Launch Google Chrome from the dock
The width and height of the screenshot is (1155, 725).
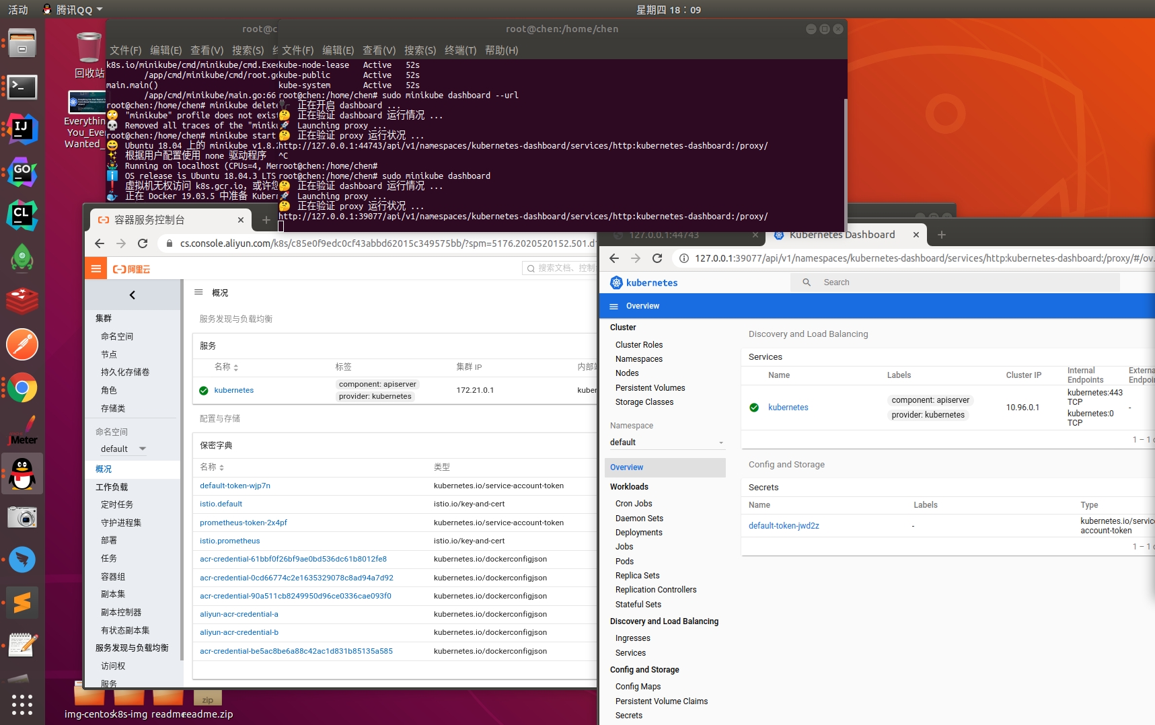pyautogui.click(x=22, y=387)
